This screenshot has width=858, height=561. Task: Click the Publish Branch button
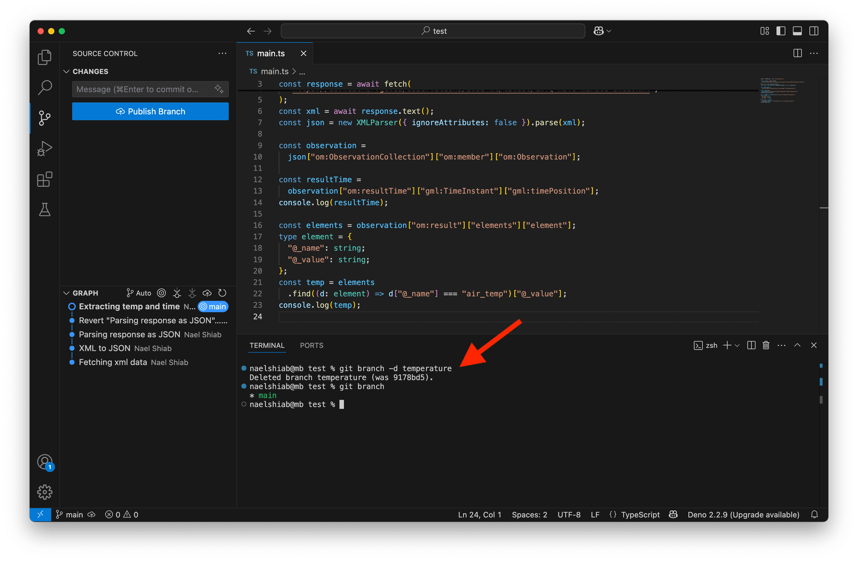click(150, 111)
